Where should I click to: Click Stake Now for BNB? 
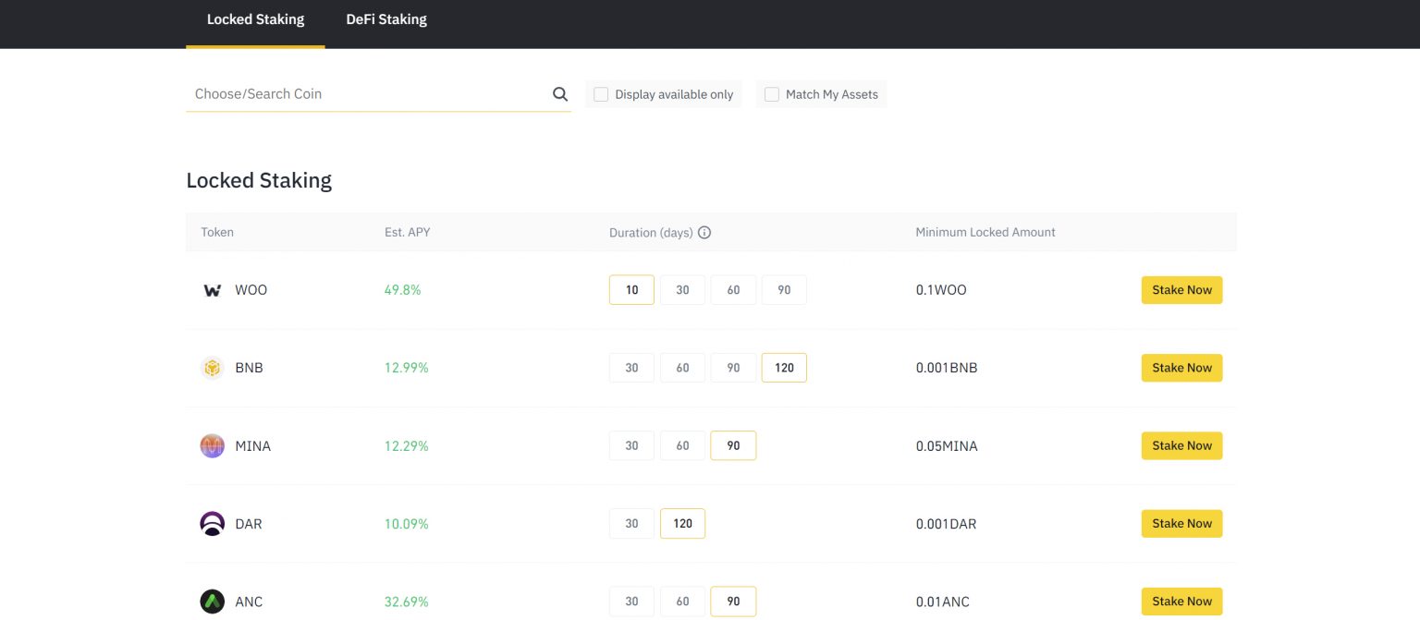tap(1181, 367)
